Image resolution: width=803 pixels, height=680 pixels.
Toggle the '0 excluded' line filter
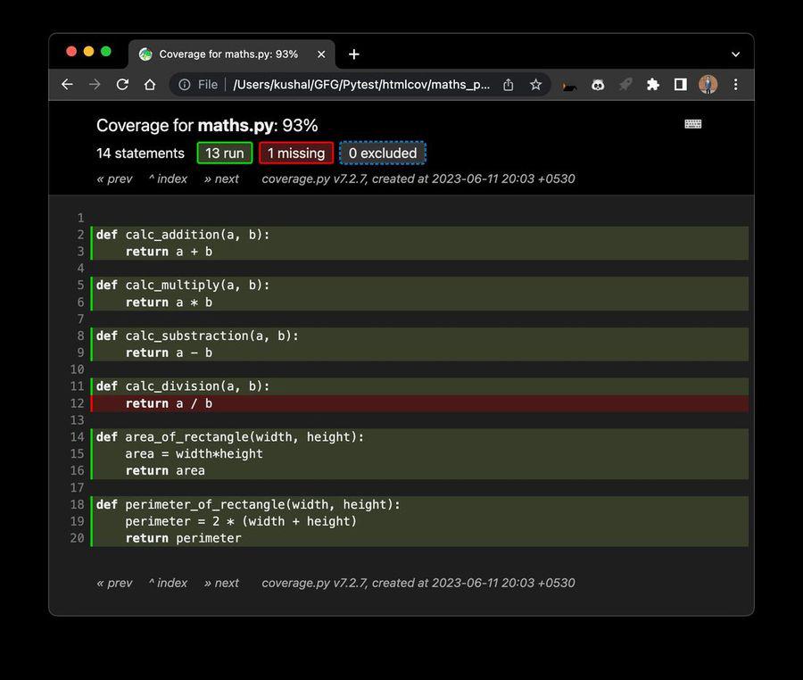click(x=383, y=153)
